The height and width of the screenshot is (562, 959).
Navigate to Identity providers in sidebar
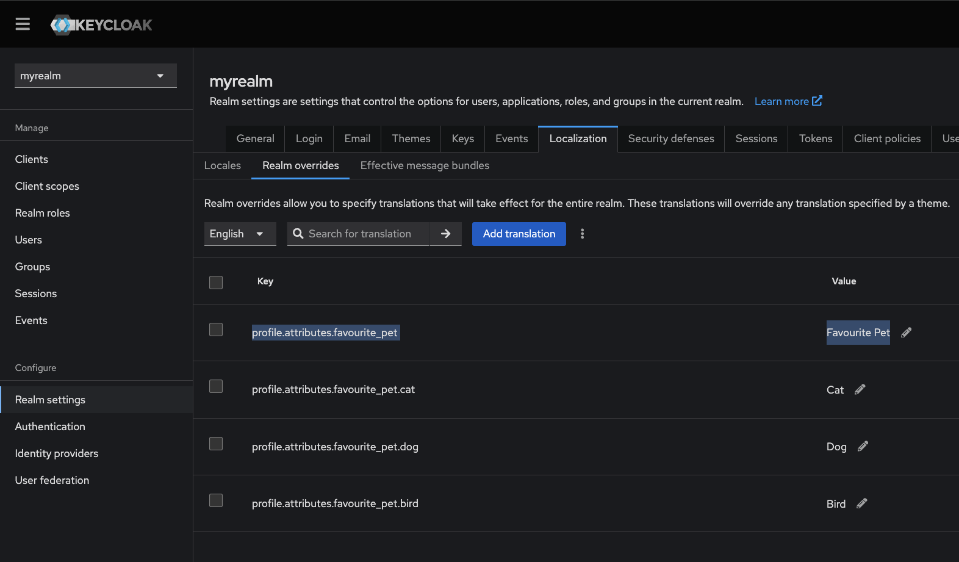pos(57,453)
